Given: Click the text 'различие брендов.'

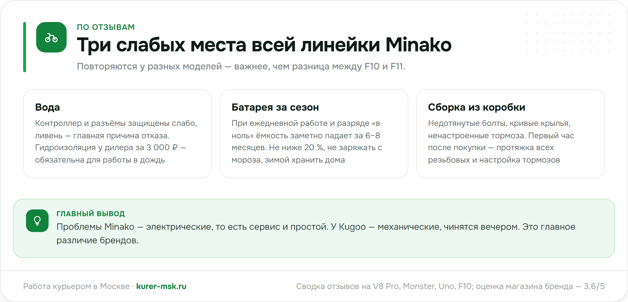Looking at the screenshot, I should (x=97, y=240).
